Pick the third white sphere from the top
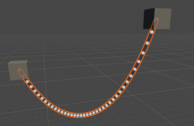Viewport: 194px width, 126px height. [x=143, y=53]
